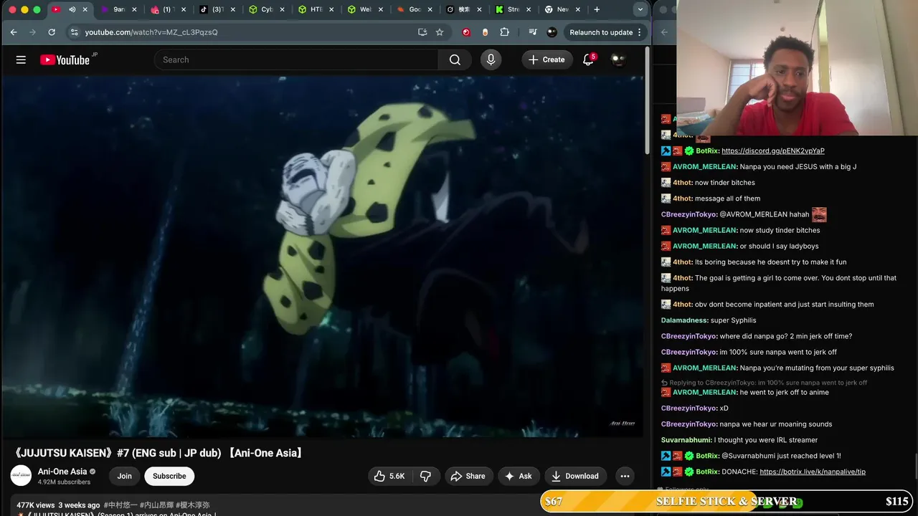Switch to the Cyb tab

tap(266, 9)
